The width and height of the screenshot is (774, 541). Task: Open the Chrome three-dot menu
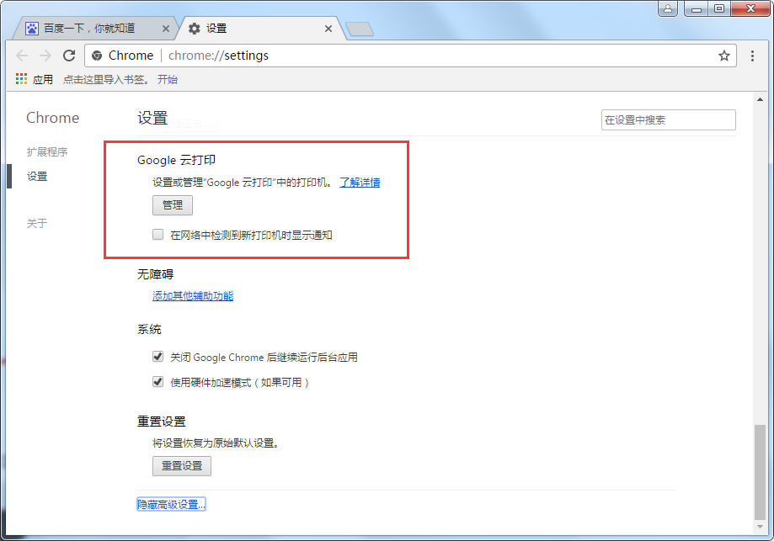click(752, 56)
